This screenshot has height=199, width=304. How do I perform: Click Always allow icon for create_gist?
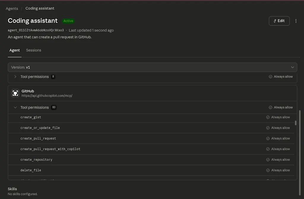[x=268, y=117]
